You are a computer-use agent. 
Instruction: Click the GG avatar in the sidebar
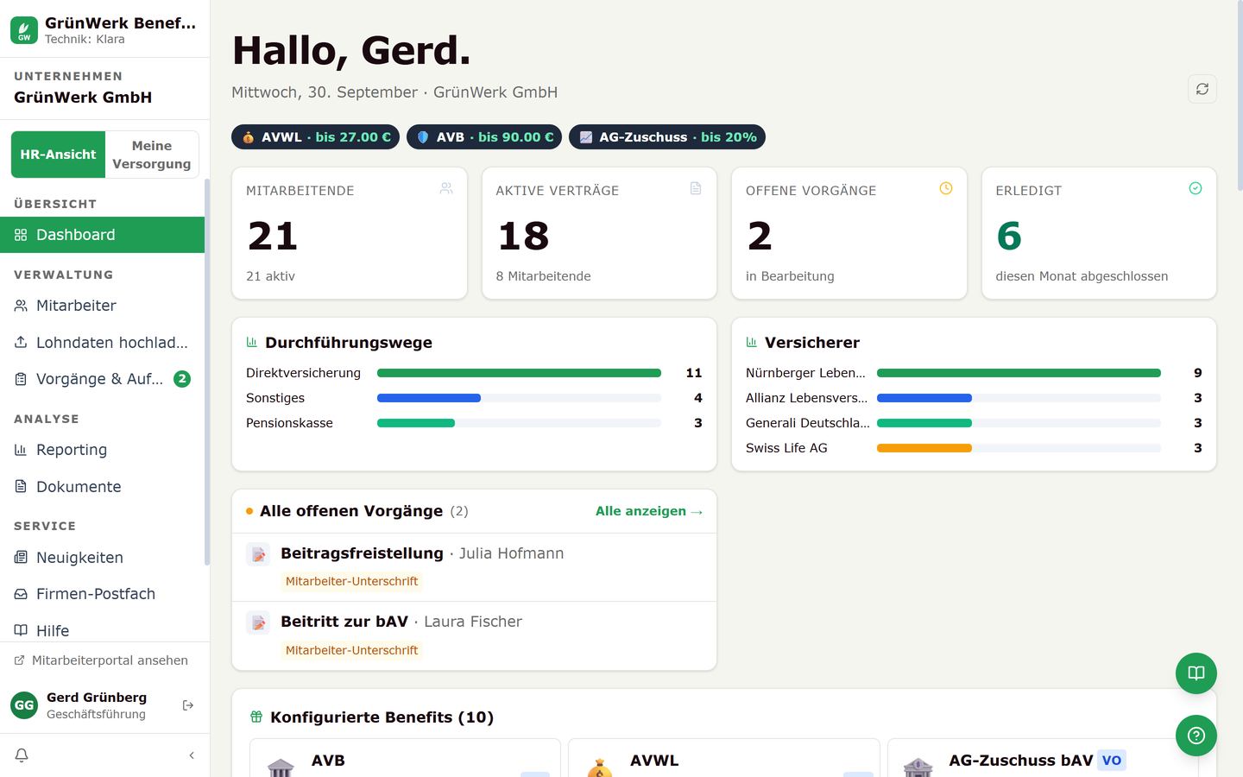coord(24,705)
